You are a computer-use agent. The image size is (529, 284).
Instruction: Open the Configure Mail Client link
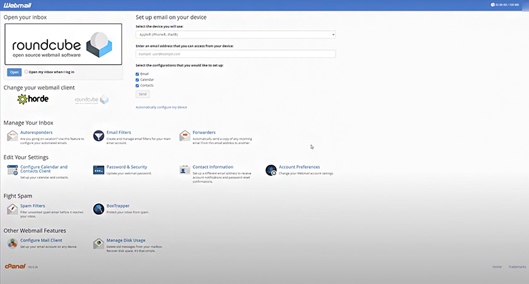[41, 241]
